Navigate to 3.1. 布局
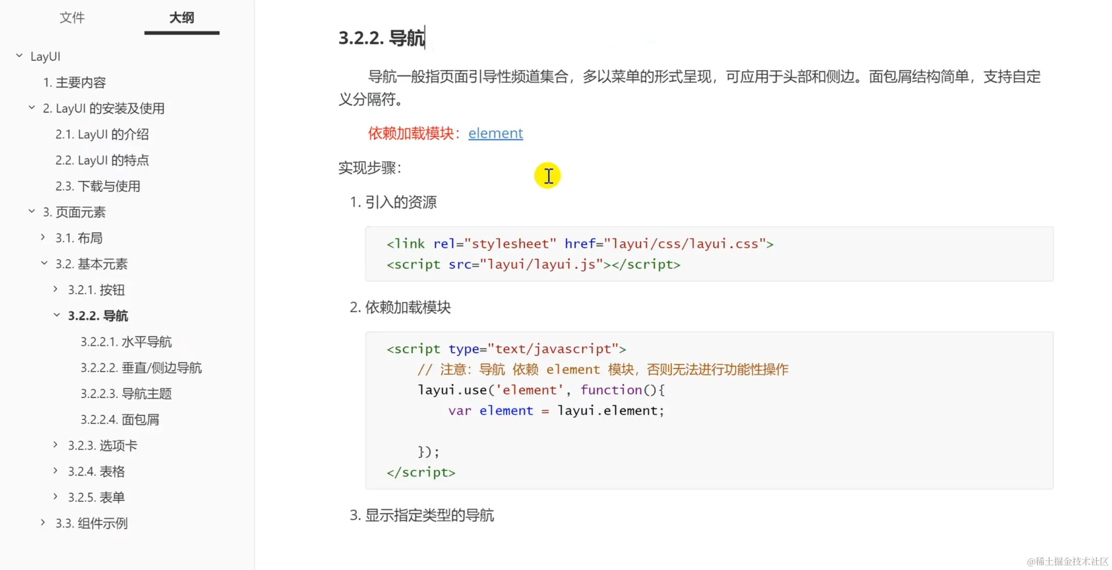 79,238
